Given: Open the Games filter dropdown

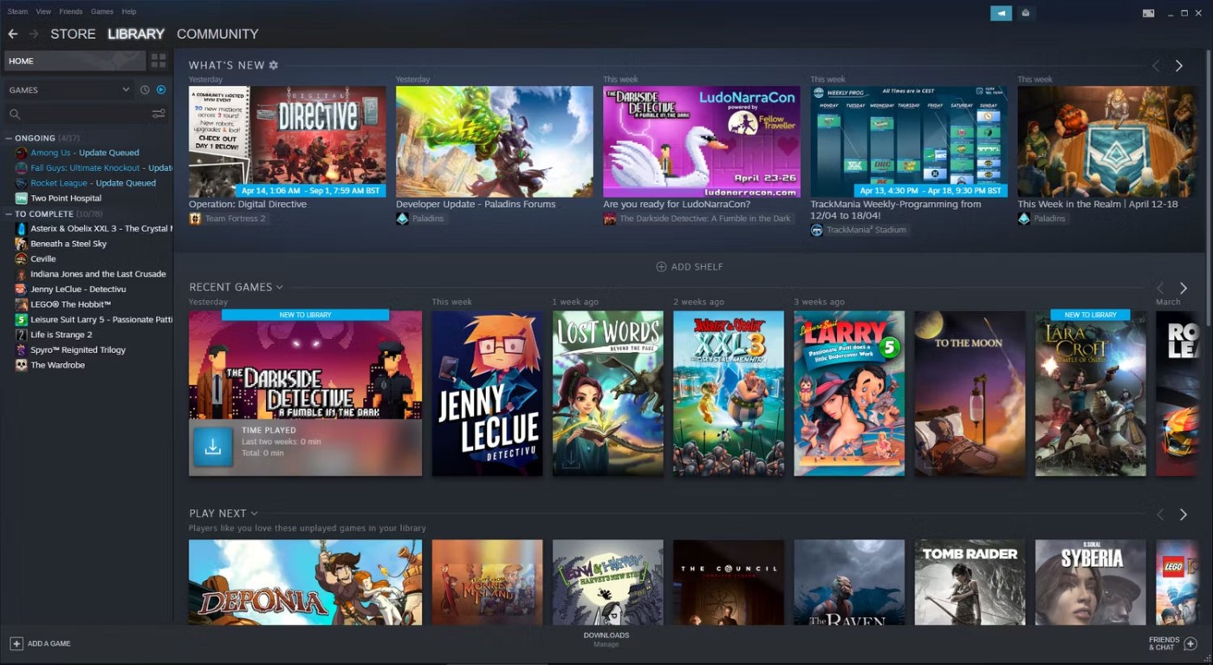Looking at the screenshot, I should click(x=126, y=90).
